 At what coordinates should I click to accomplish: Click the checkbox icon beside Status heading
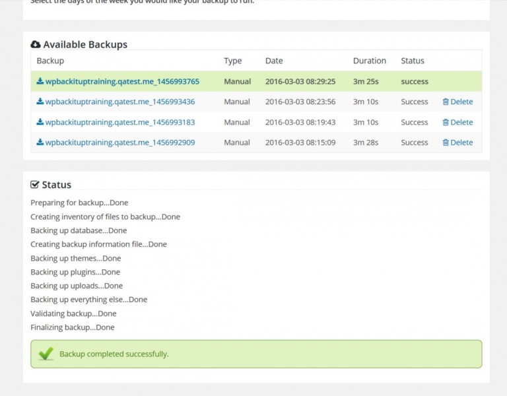35,185
